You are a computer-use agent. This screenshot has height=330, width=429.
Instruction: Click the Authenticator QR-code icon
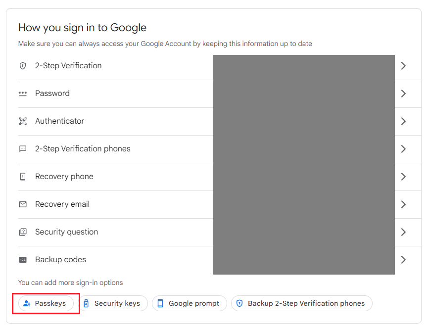click(x=23, y=121)
